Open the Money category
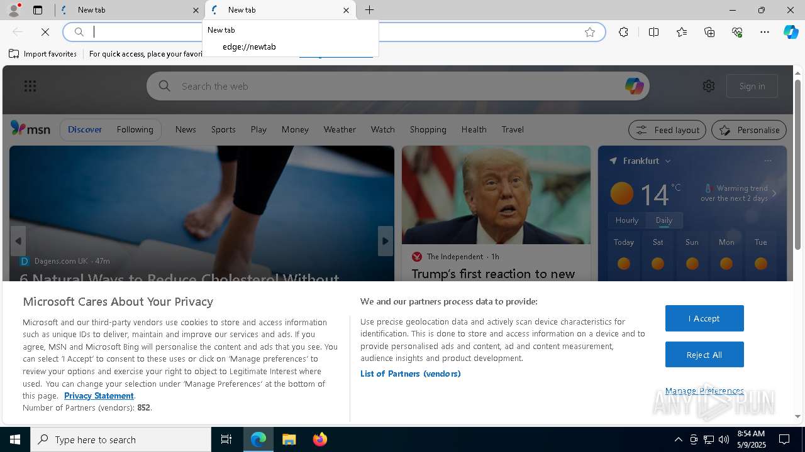Screen dimensions: 805x452 [295, 129]
